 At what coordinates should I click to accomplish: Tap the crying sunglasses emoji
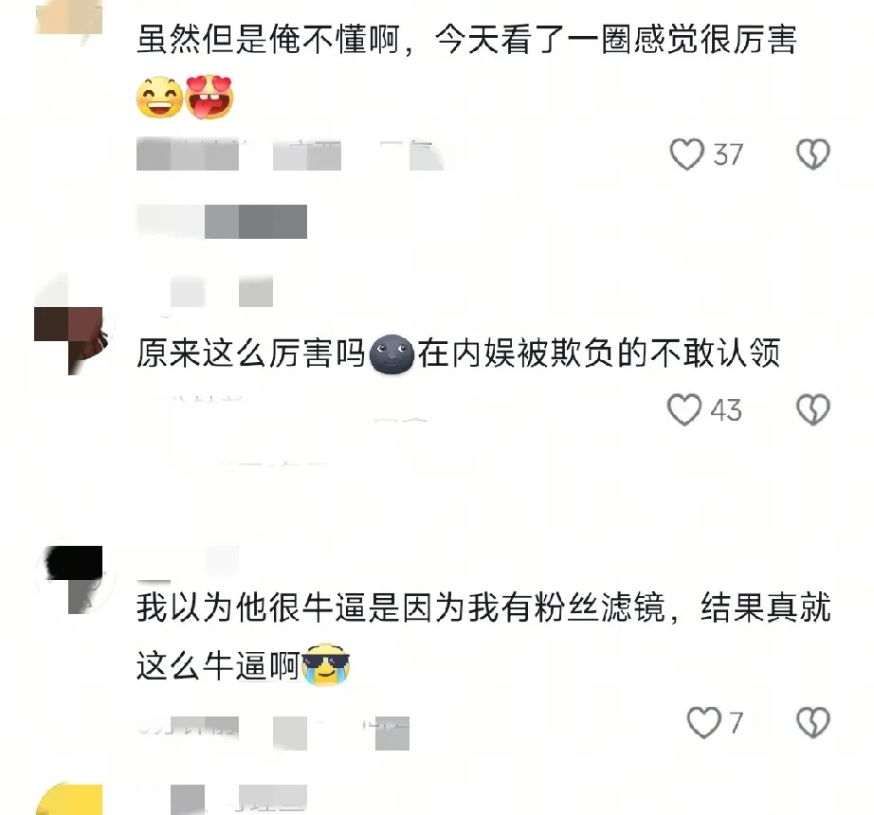coord(325,664)
